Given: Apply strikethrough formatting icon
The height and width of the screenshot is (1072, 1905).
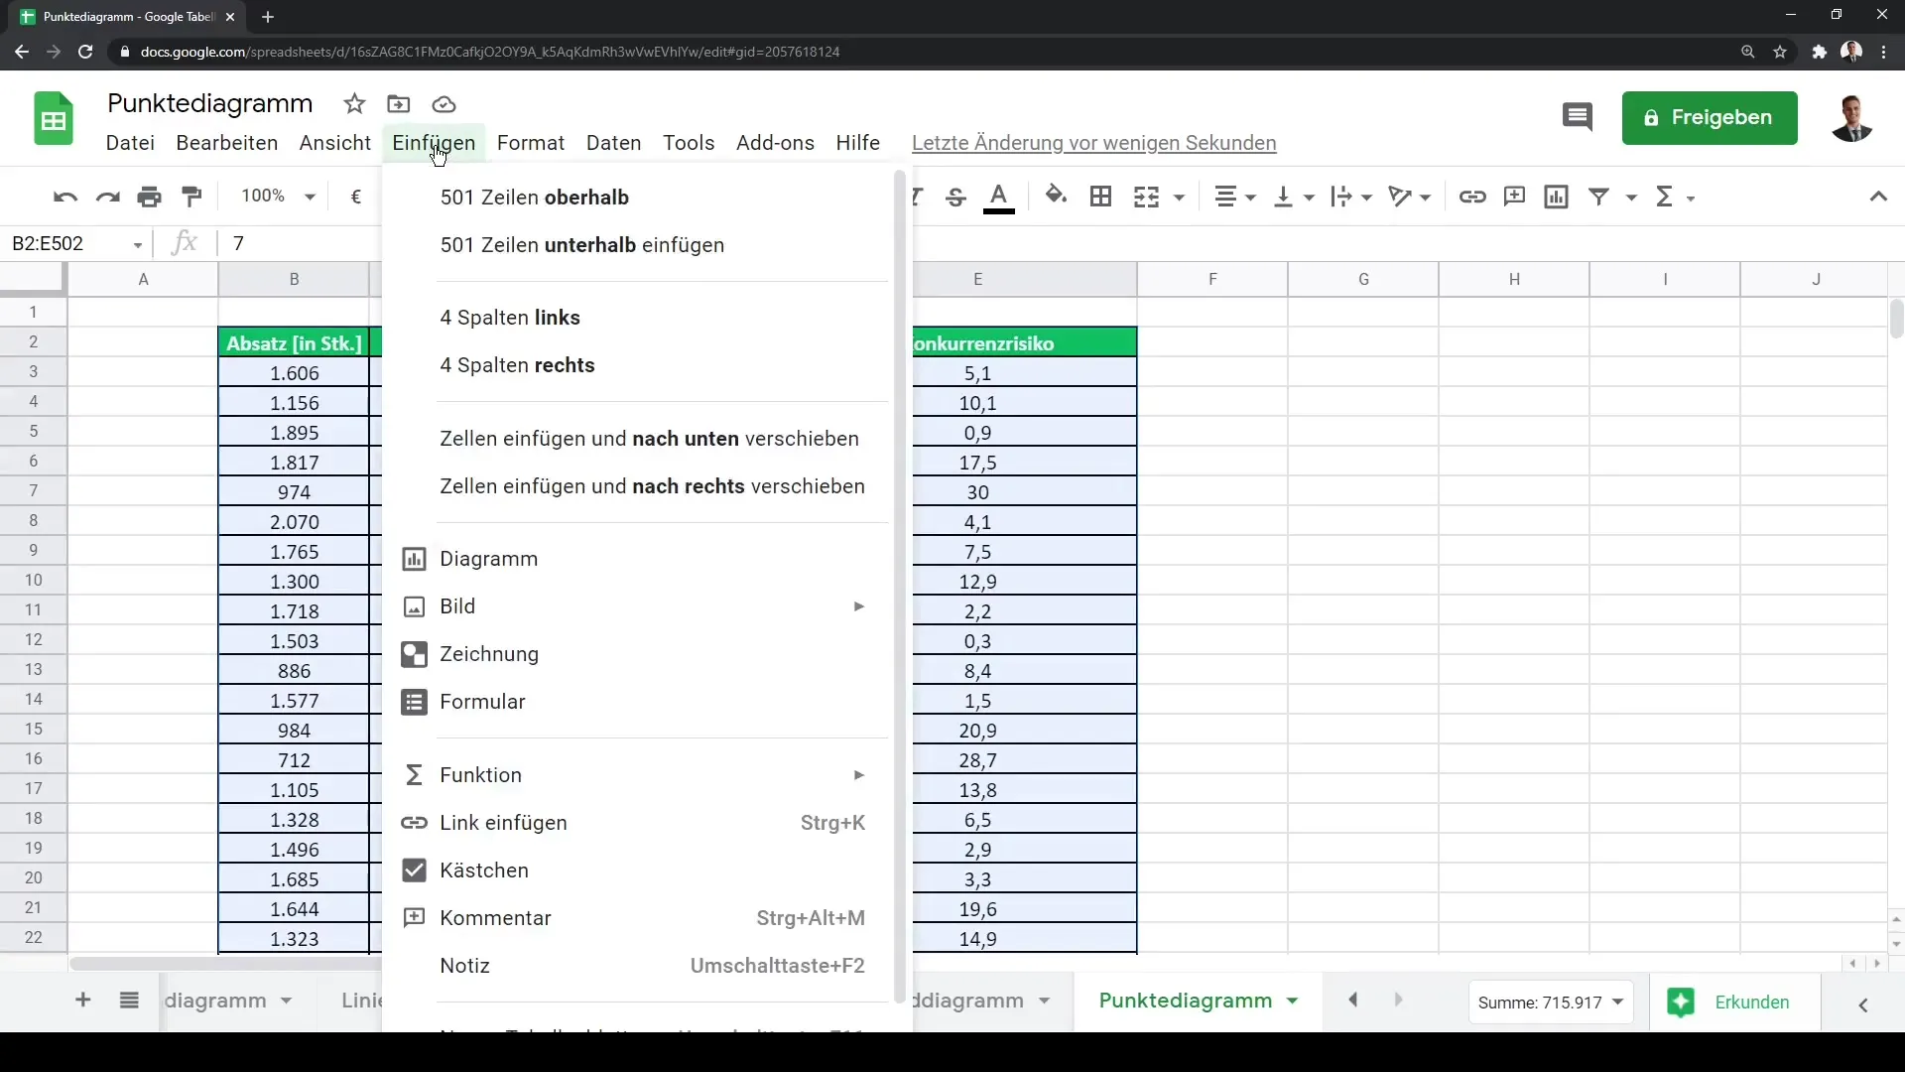Looking at the screenshot, I should click(955, 197).
